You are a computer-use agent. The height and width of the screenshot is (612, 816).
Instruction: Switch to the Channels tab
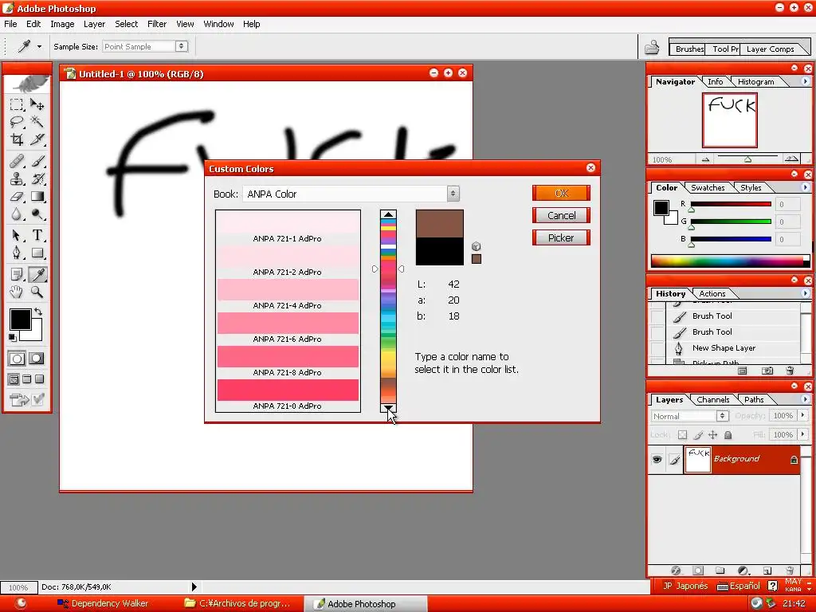pyautogui.click(x=713, y=400)
